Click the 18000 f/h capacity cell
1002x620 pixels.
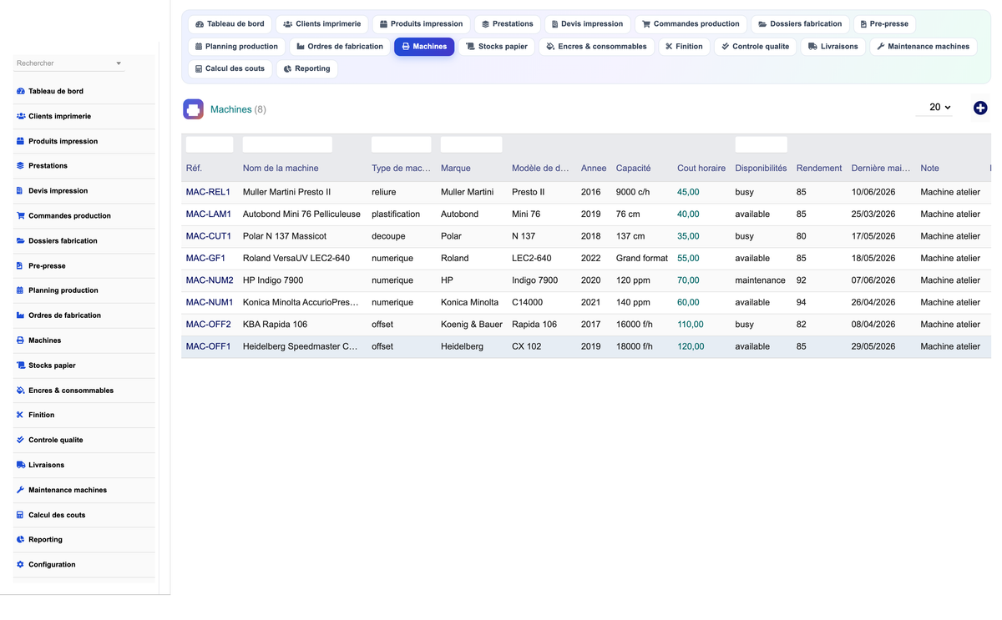tap(635, 346)
